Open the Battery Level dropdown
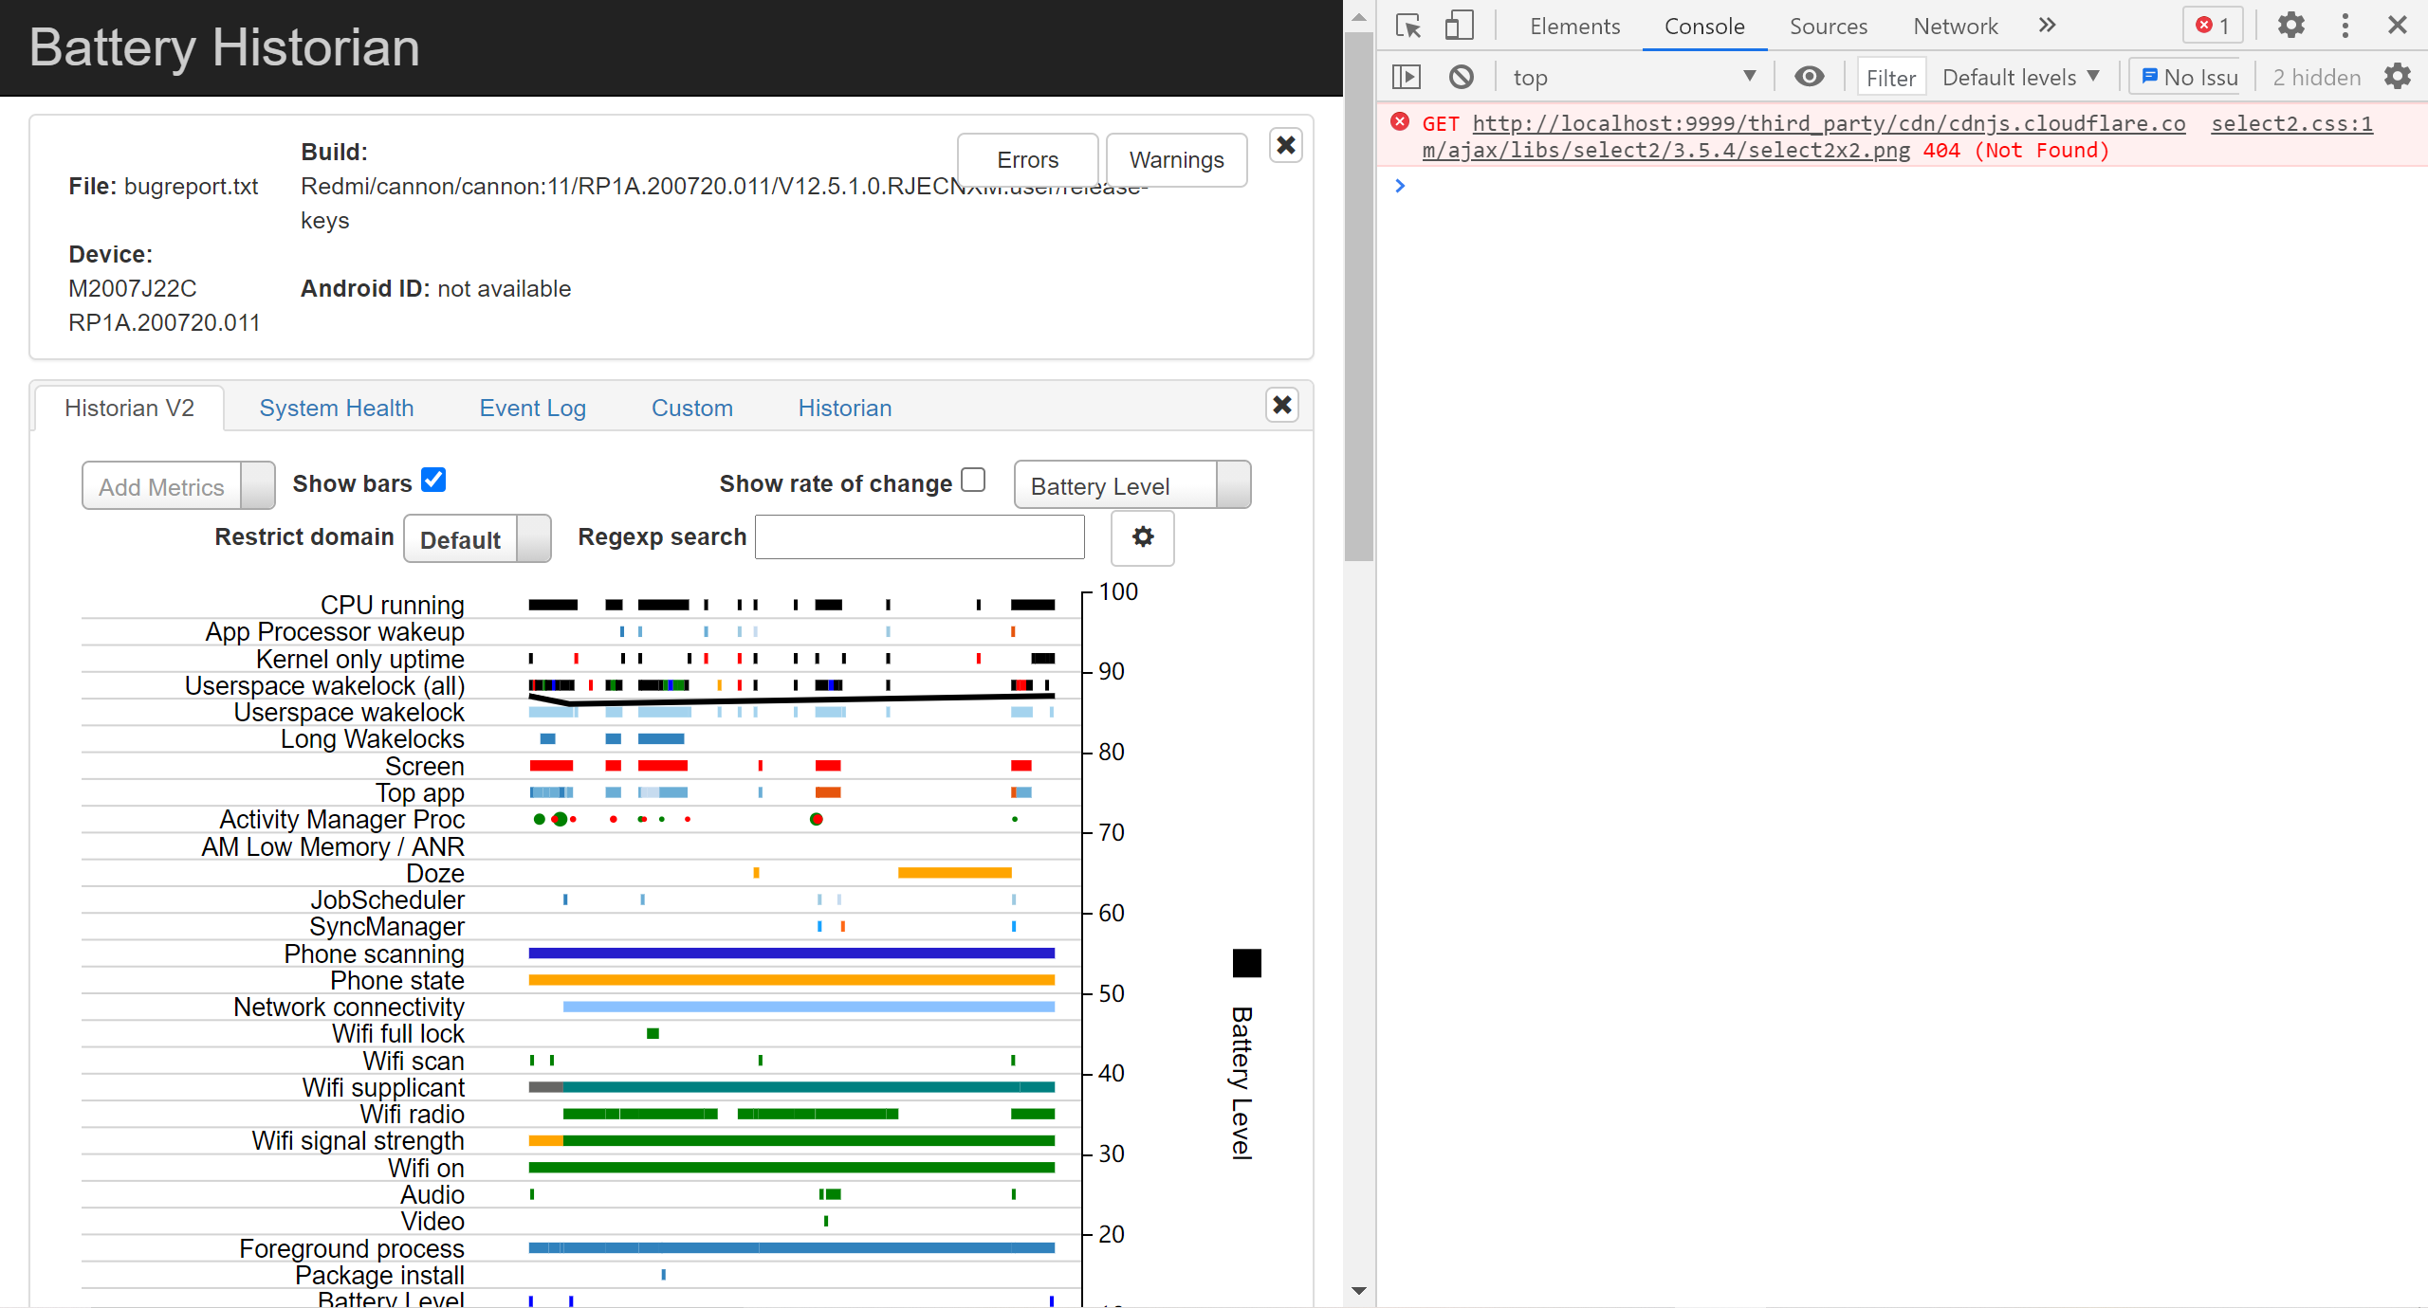 (1131, 485)
